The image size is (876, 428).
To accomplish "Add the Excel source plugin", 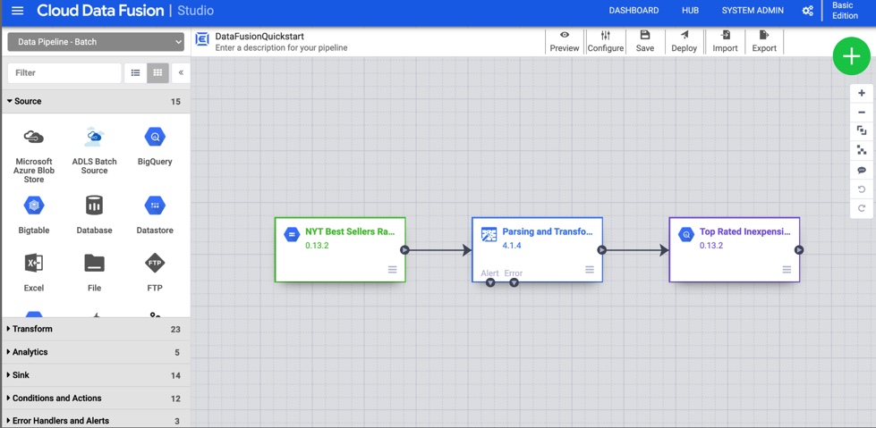I will 34,273.
